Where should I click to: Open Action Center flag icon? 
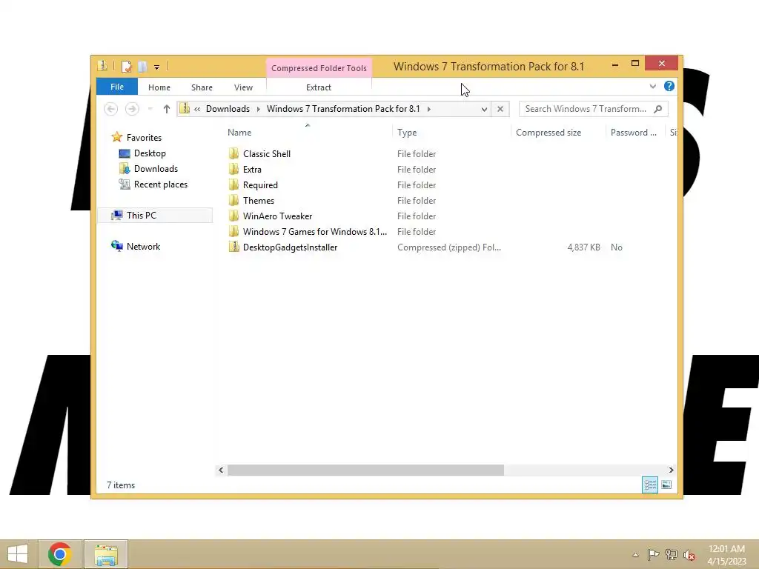point(653,555)
